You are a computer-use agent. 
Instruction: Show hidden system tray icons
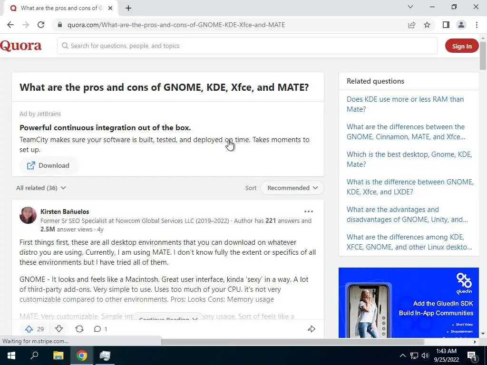tap(402, 355)
